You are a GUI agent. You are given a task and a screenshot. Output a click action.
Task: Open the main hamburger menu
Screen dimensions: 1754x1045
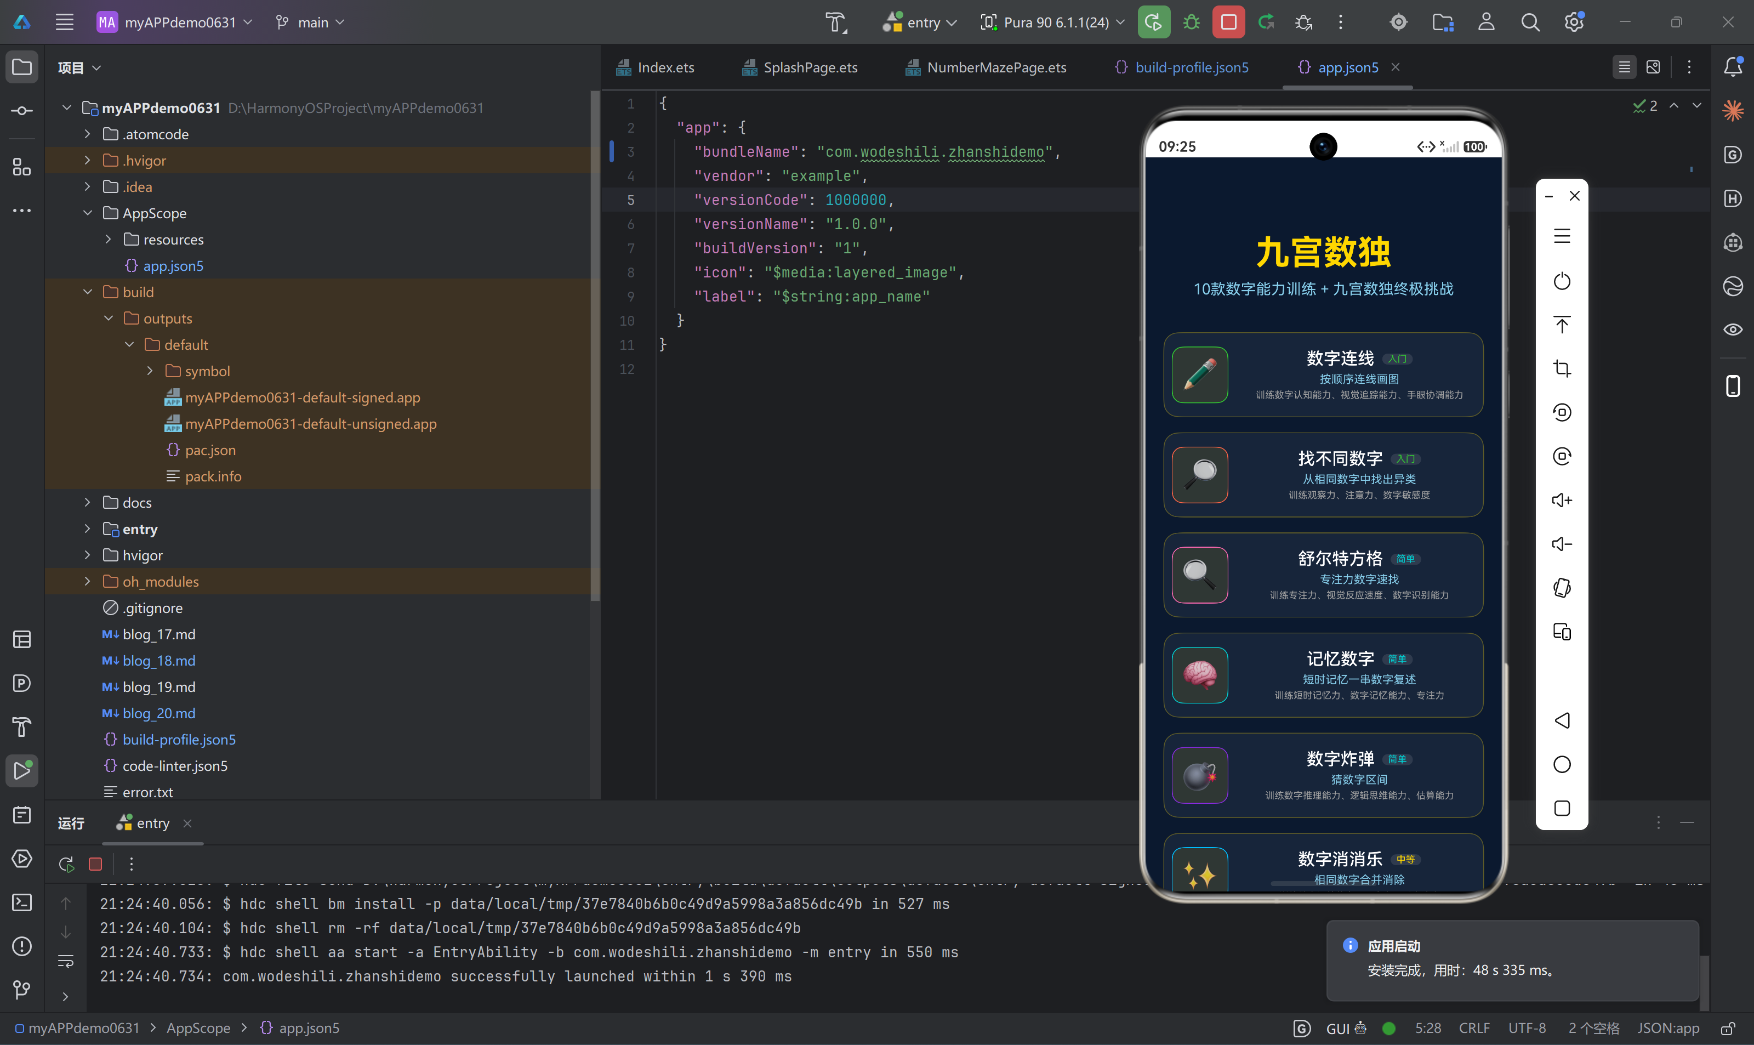[x=64, y=22]
